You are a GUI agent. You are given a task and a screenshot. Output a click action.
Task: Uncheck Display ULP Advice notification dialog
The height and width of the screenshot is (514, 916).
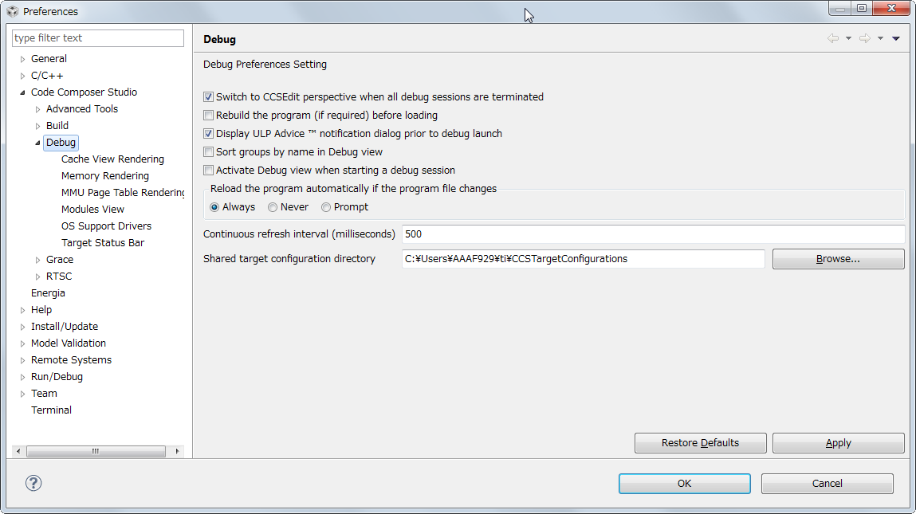pyautogui.click(x=209, y=134)
